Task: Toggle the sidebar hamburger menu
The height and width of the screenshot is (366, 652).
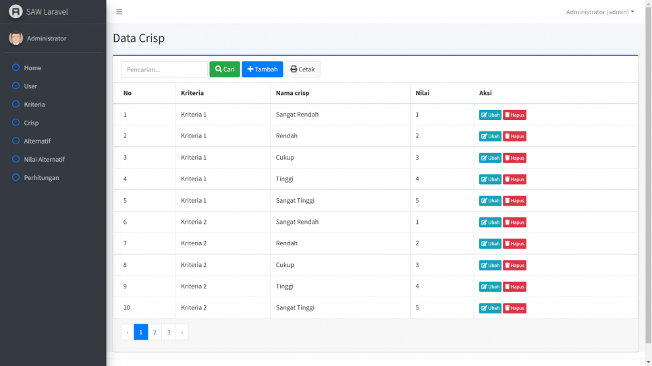Action: (x=119, y=11)
